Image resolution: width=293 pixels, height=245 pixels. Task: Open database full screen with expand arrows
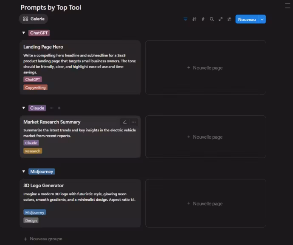220,19
